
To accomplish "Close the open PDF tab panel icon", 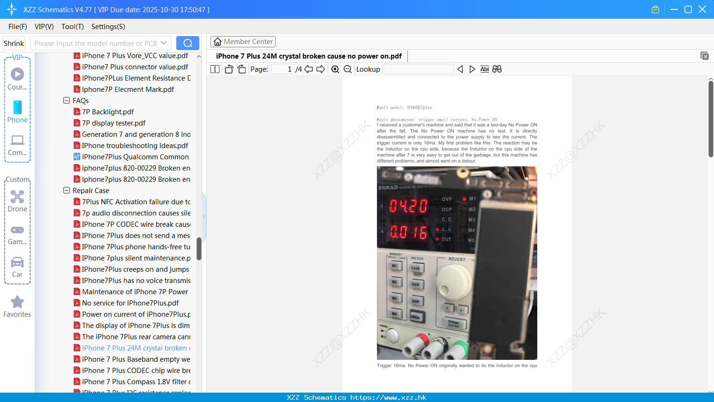I will pyautogui.click(x=704, y=56).
